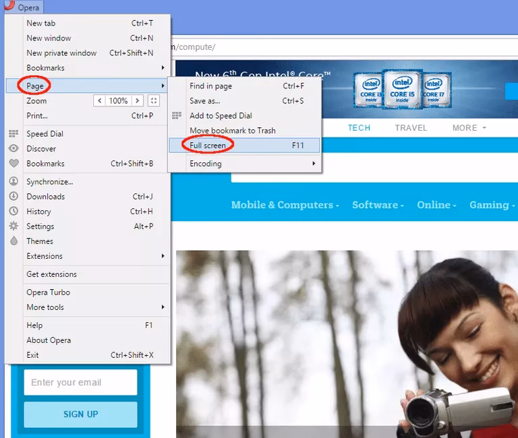The width and height of the screenshot is (518, 438).
Task: Expand the MORE navigation dropdown
Action: pyautogui.click(x=469, y=128)
